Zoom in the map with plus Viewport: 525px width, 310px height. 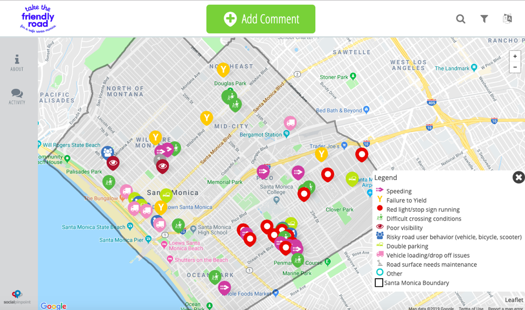coord(515,56)
